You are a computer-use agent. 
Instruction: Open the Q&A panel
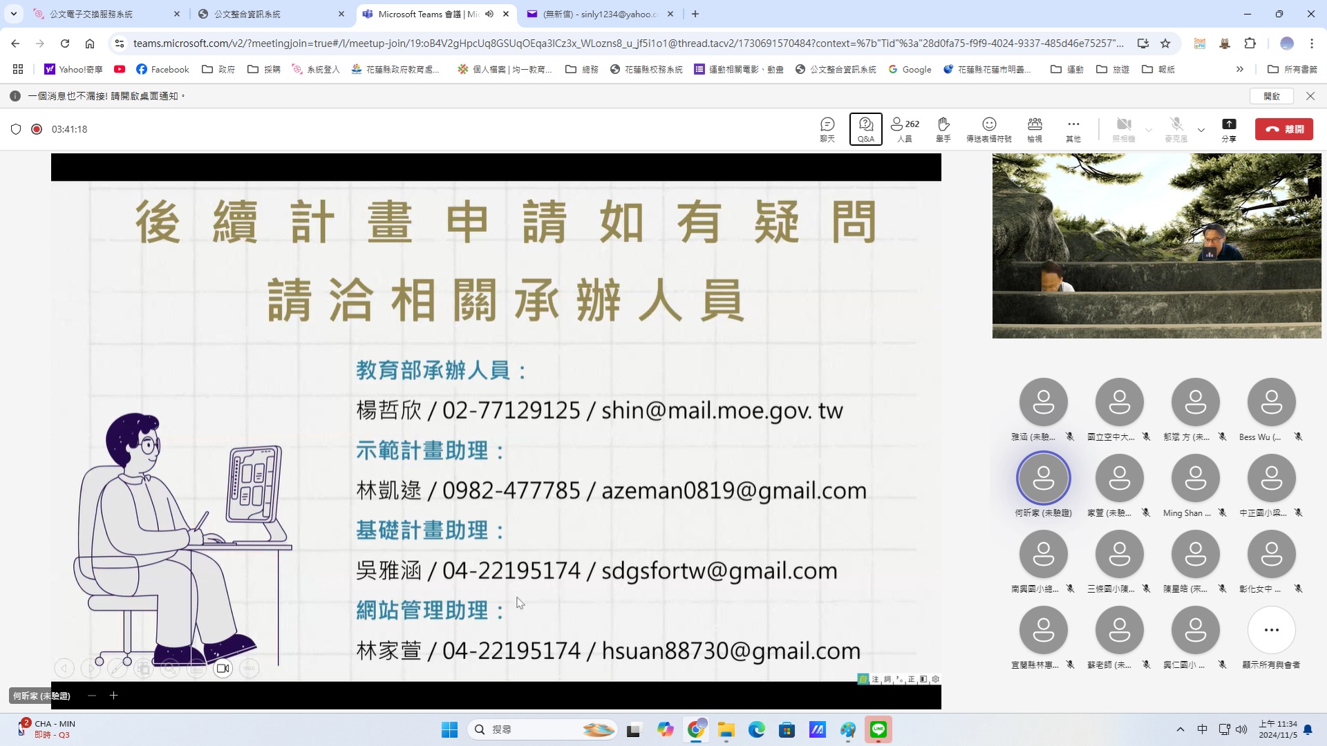pos(865,128)
